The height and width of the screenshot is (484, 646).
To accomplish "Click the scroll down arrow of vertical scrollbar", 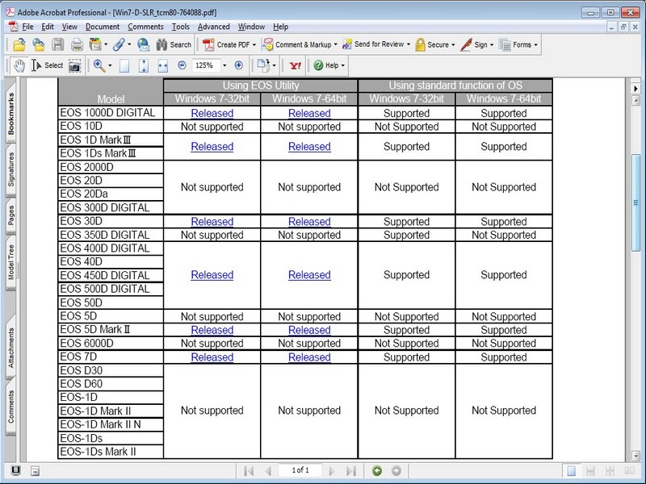I will 636,456.
